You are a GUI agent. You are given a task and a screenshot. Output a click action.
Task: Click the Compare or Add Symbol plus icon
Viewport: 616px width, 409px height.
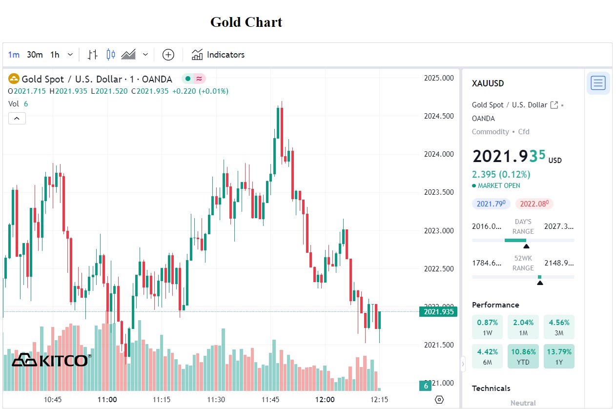168,55
